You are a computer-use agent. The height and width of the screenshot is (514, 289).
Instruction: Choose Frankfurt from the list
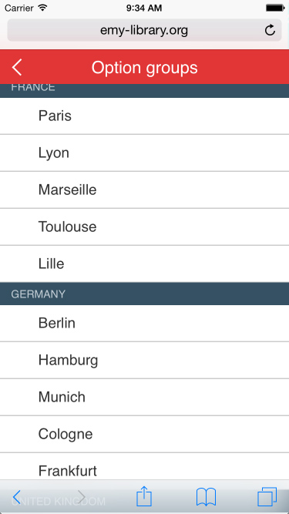coord(145,467)
